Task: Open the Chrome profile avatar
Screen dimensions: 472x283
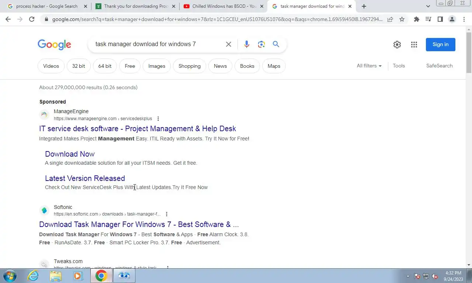Action: [452, 19]
